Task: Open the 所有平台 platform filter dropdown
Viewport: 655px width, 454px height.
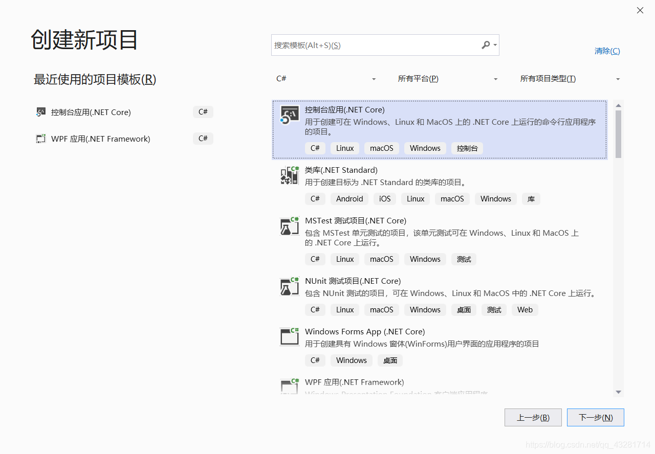Action: [448, 79]
